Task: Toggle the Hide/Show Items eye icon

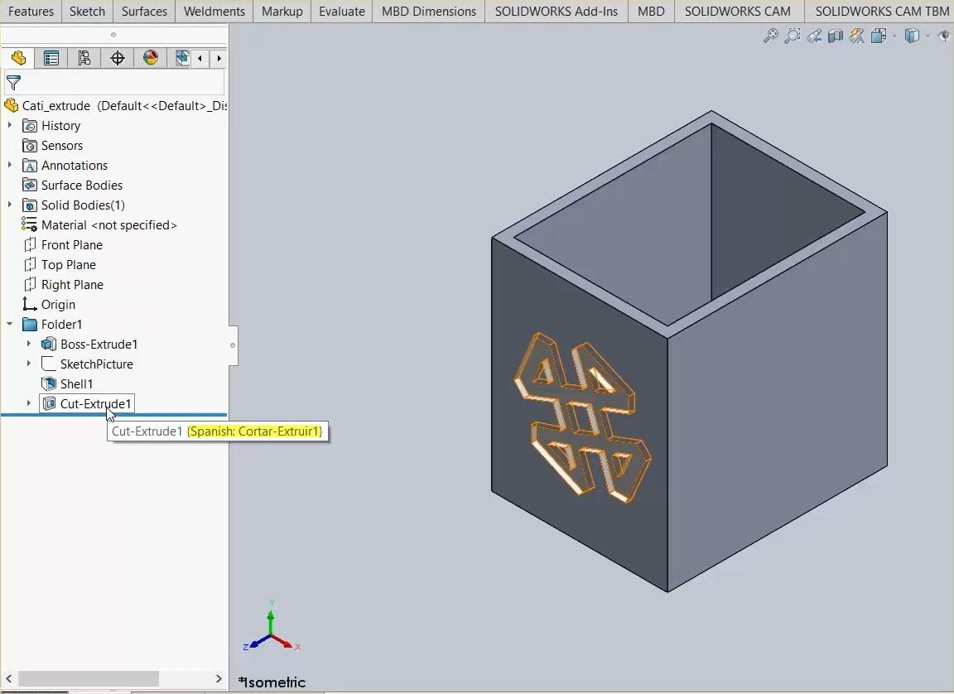Action: 944,36
